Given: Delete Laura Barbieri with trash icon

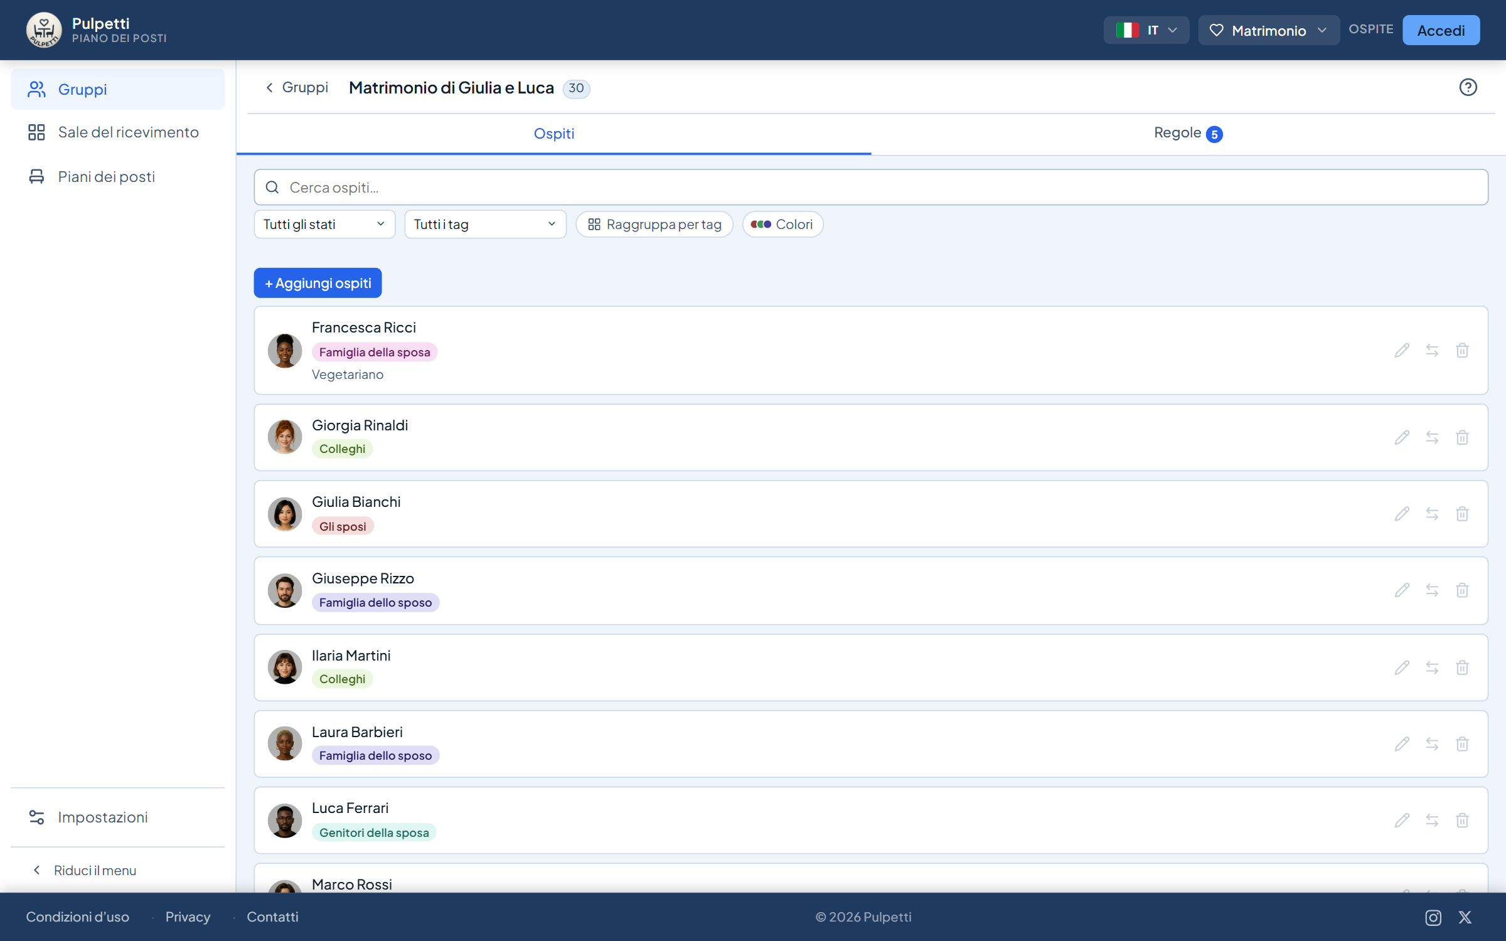Looking at the screenshot, I should pyautogui.click(x=1462, y=744).
